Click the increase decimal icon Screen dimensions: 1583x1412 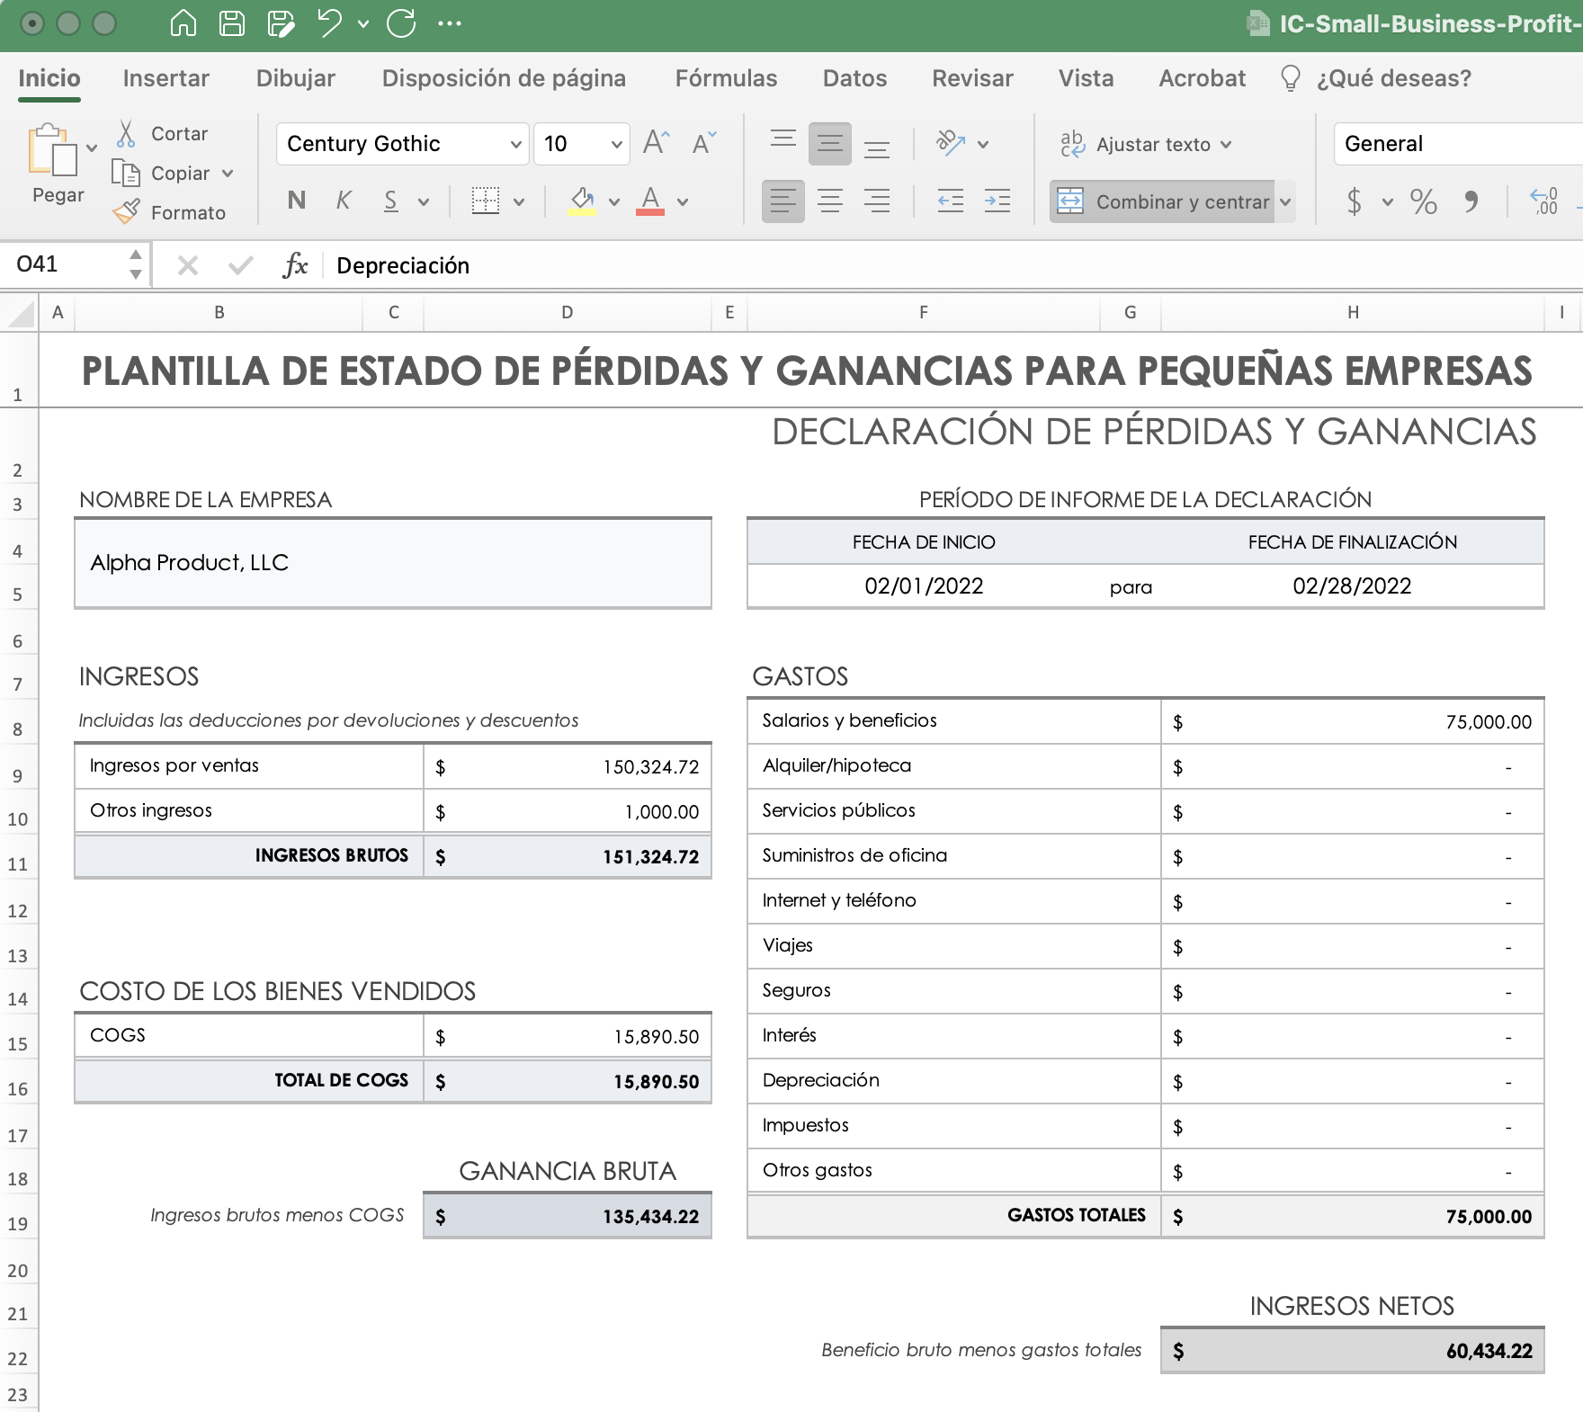(x=1543, y=201)
